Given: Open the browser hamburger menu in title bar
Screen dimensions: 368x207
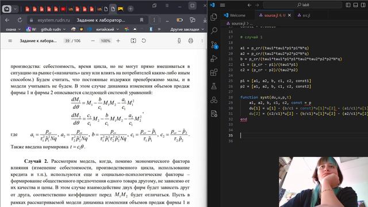Looking at the screenshot, I should (x=167, y=6).
